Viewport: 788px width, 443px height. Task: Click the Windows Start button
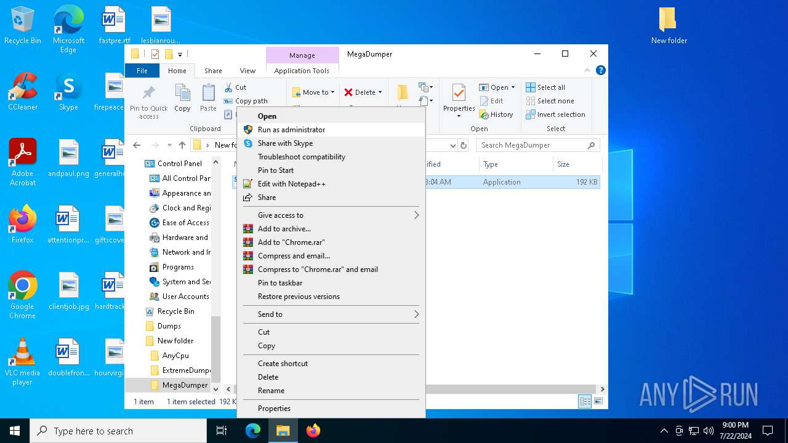click(15, 431)
